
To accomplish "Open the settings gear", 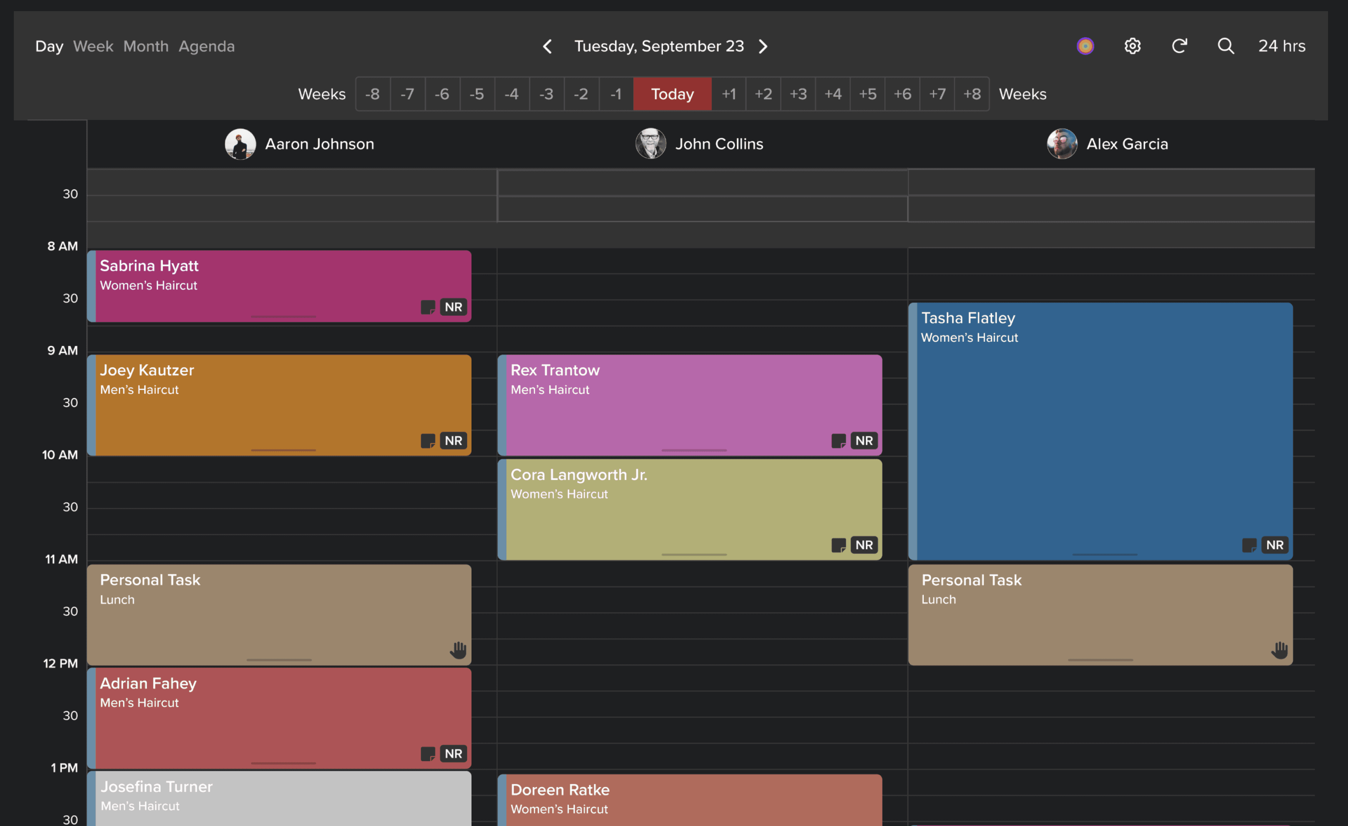I will click(1132, 46).
